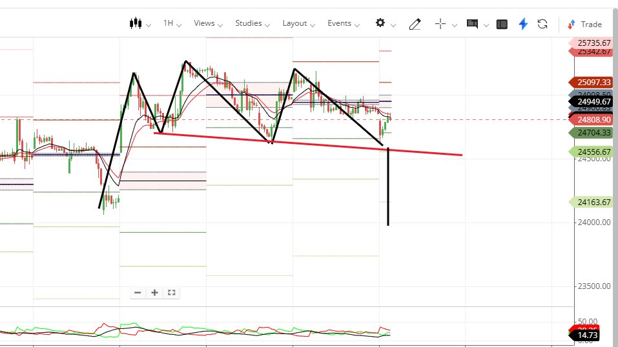Click the 24704.33 price label
The width and height of the screenshot is (618, 347).
[591, 133]
